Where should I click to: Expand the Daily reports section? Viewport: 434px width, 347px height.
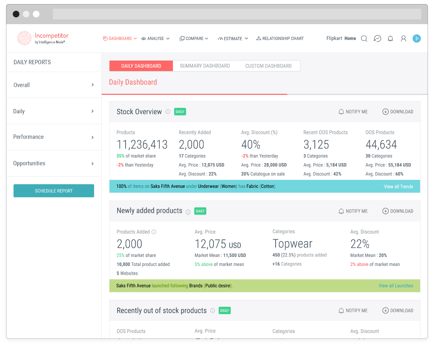(x=54, y=111)
